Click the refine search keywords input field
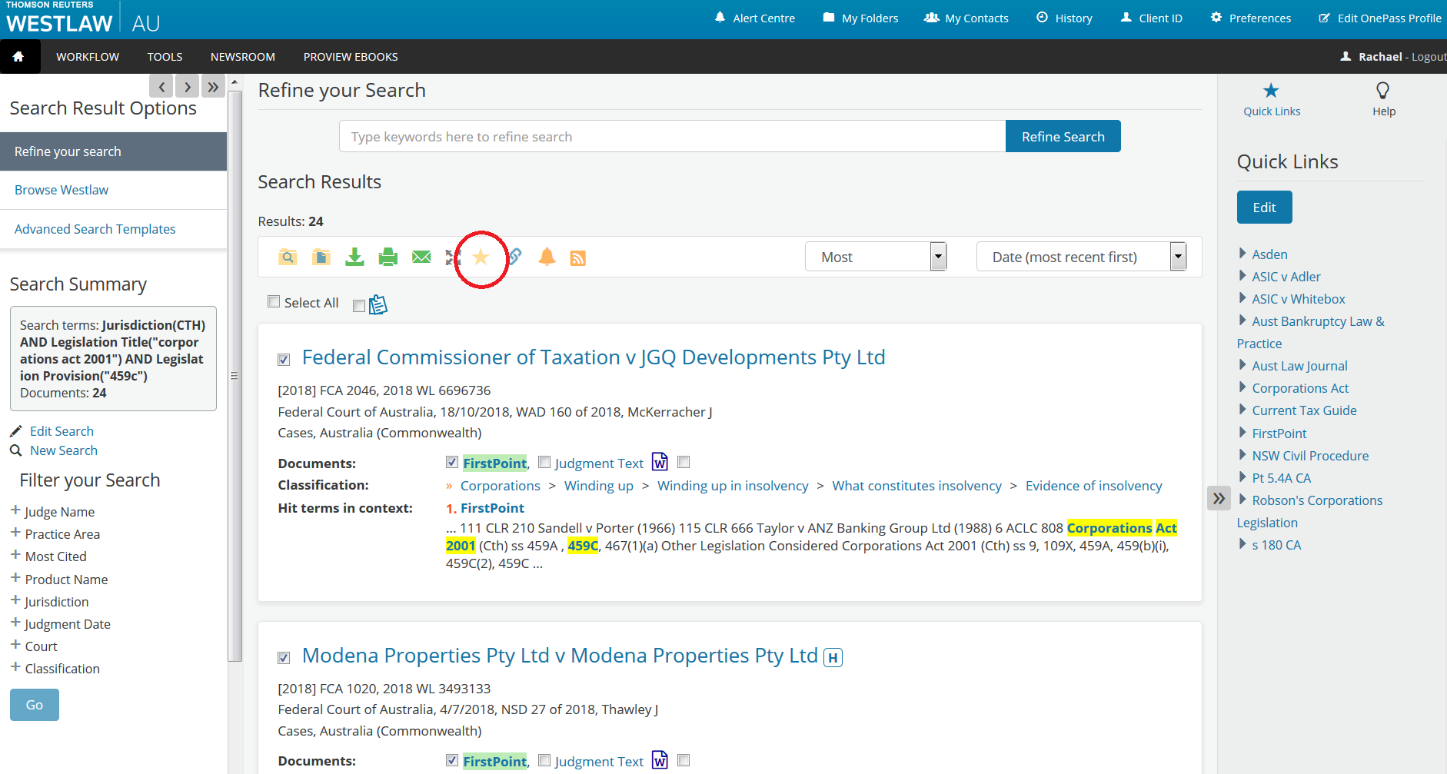The width and height of the screenshot is (1447, 774). (x=672, y=136)
